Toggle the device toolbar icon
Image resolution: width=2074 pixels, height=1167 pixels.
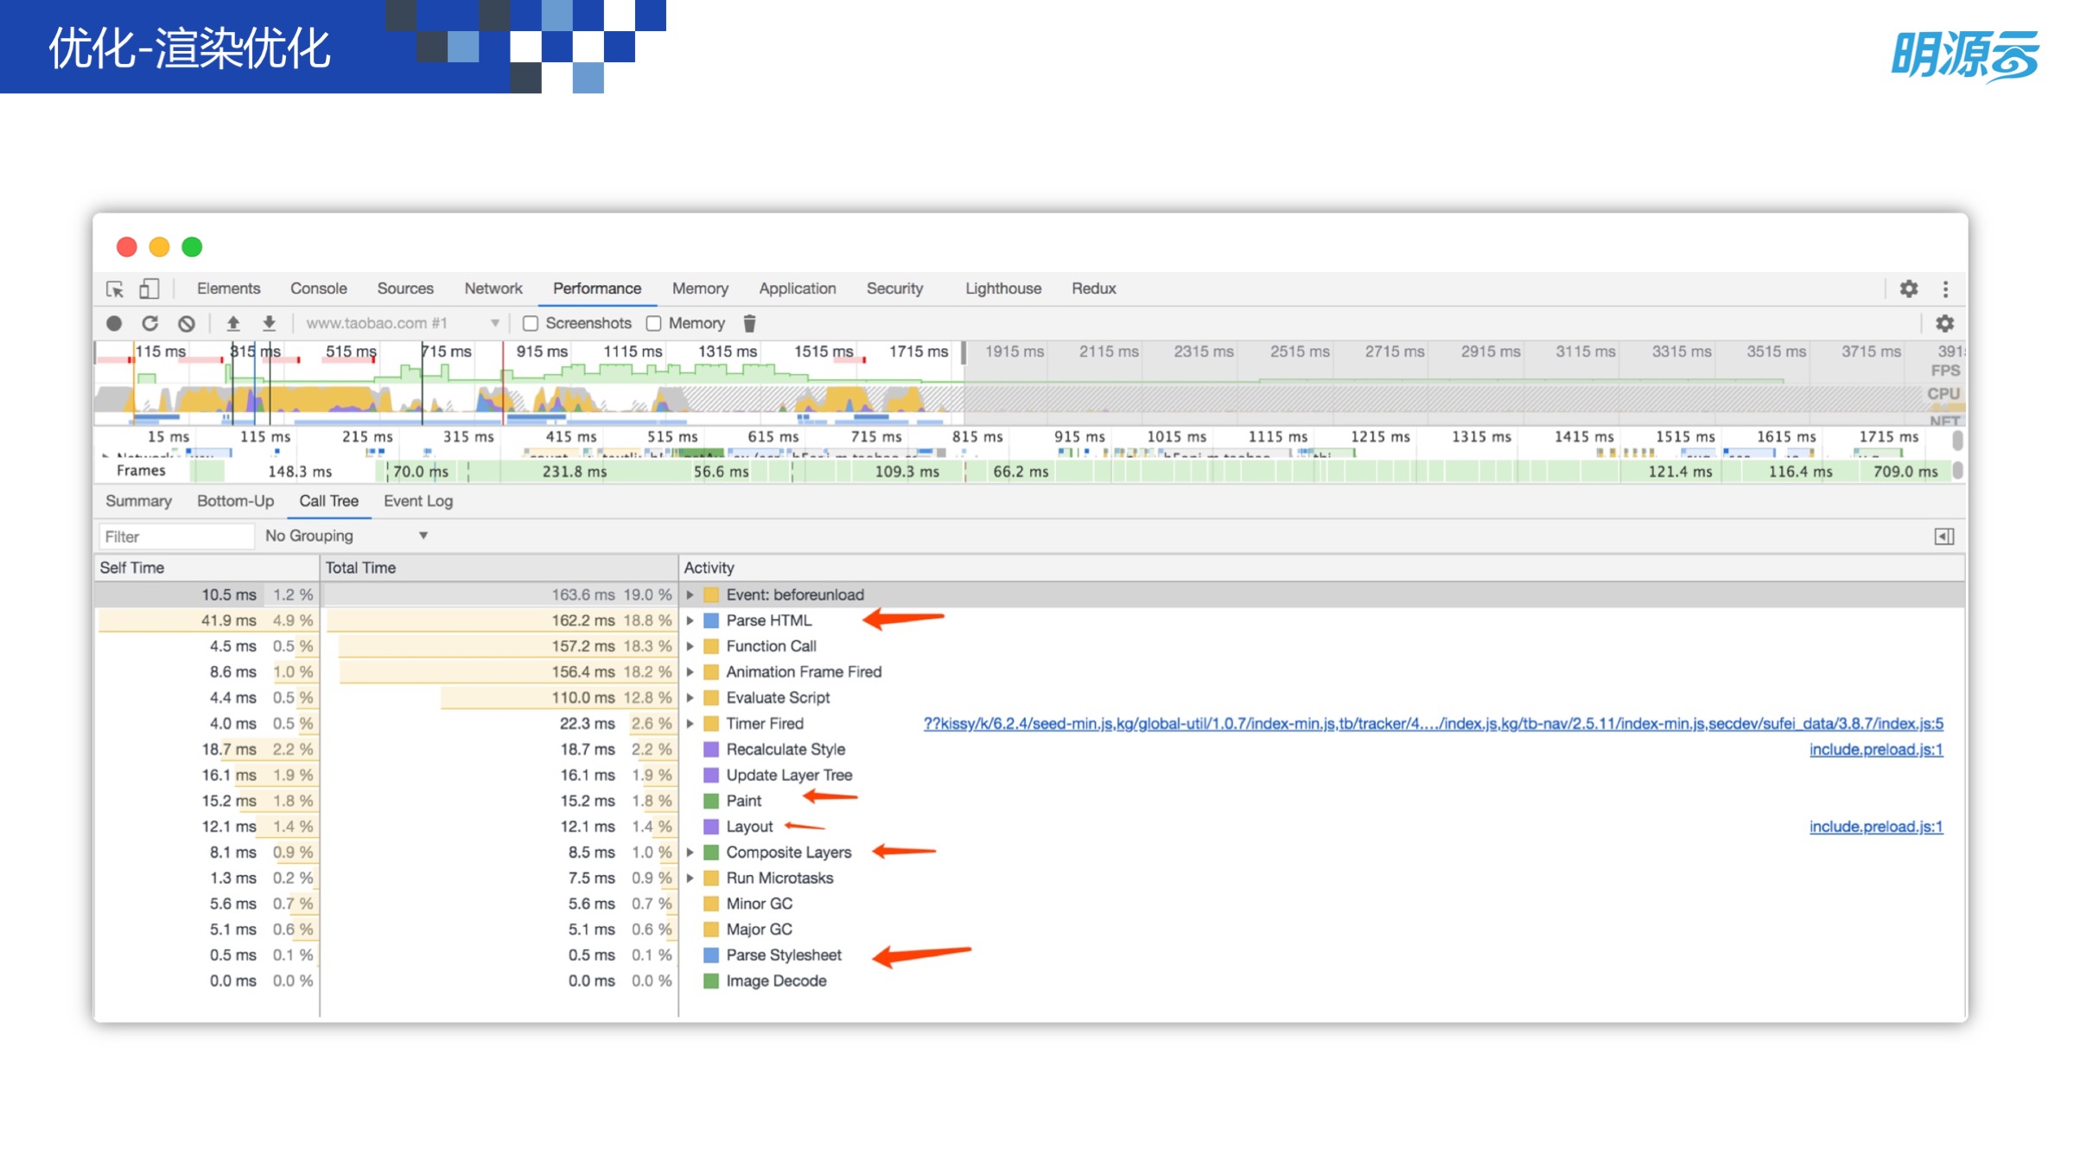pos(150,288)
